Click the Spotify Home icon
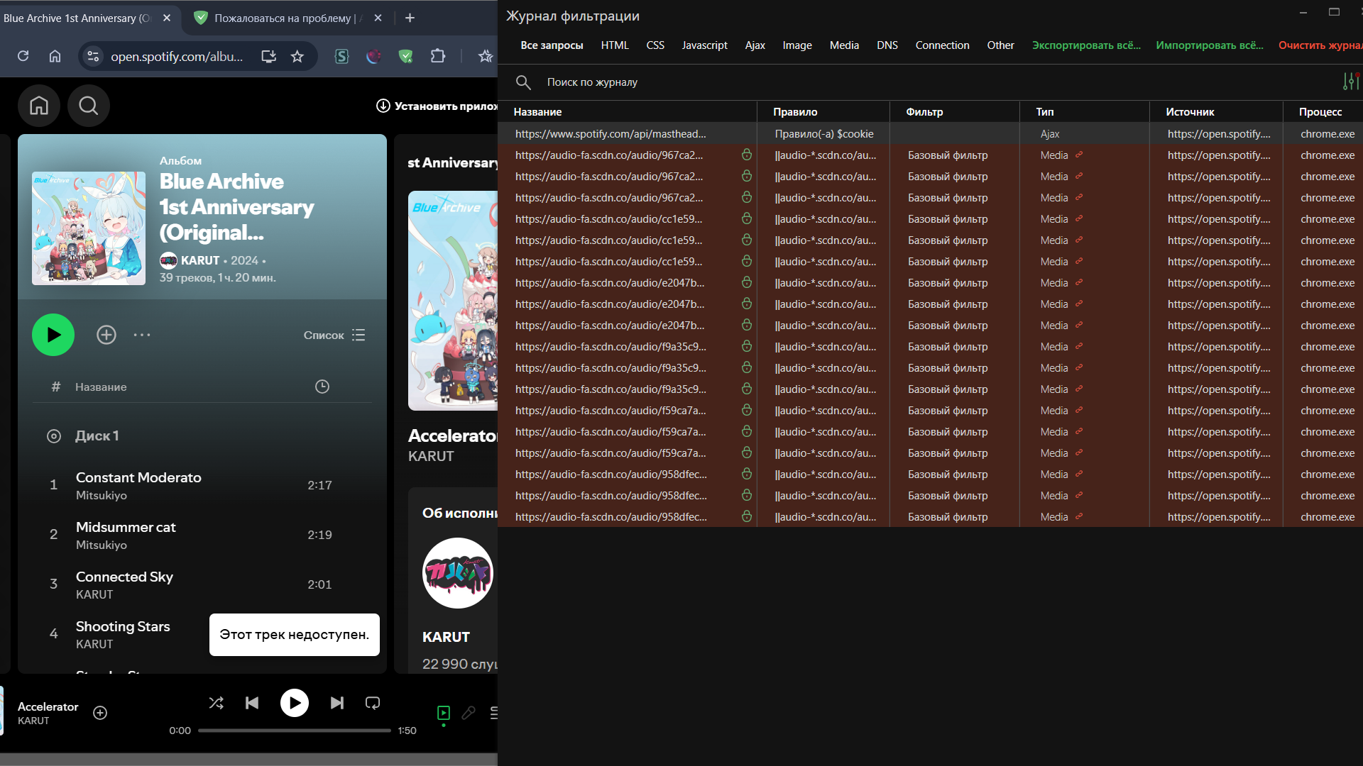 pos(38,105)
